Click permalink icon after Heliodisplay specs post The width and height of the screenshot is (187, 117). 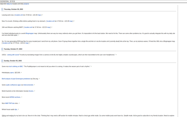tap(21, 73)
